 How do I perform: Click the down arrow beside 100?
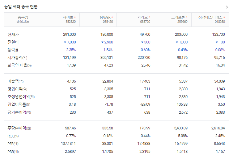[217, 42]
